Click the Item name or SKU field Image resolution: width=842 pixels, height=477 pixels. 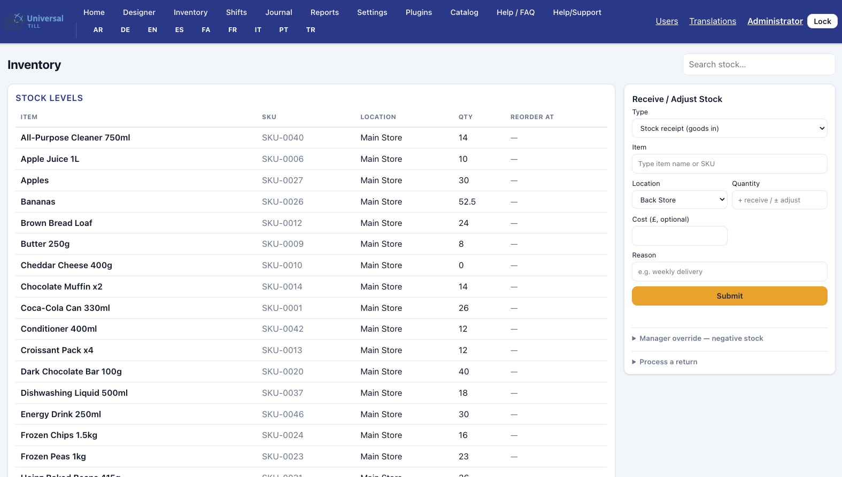point(729,164)
